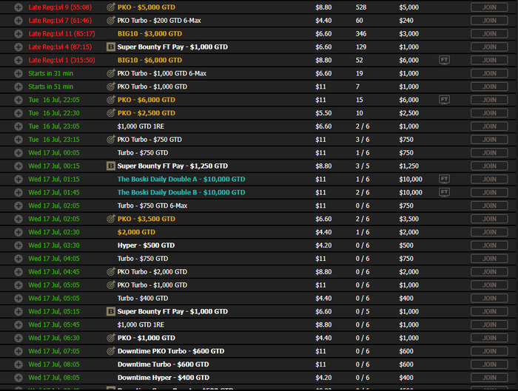Click the FT icon on BIG10 $6,000 GTD row
This screenshot has width=518, height=391.
point(444,60)
